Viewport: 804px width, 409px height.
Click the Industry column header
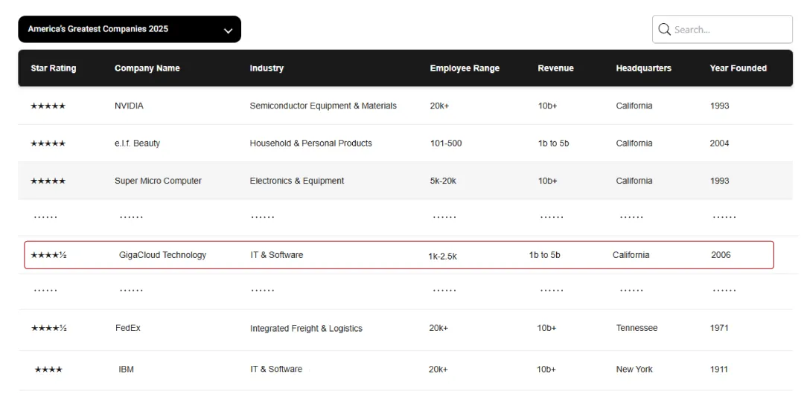(x=267, y=68)
